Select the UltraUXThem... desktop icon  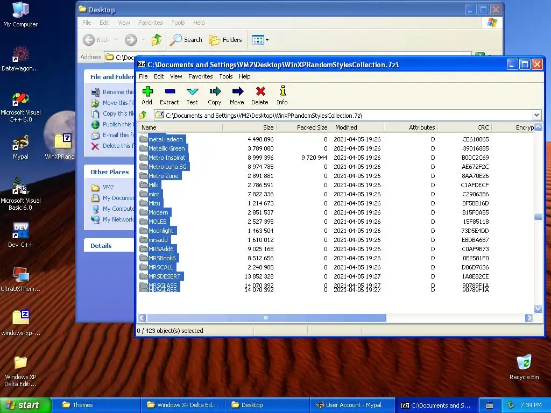point(20,279)
